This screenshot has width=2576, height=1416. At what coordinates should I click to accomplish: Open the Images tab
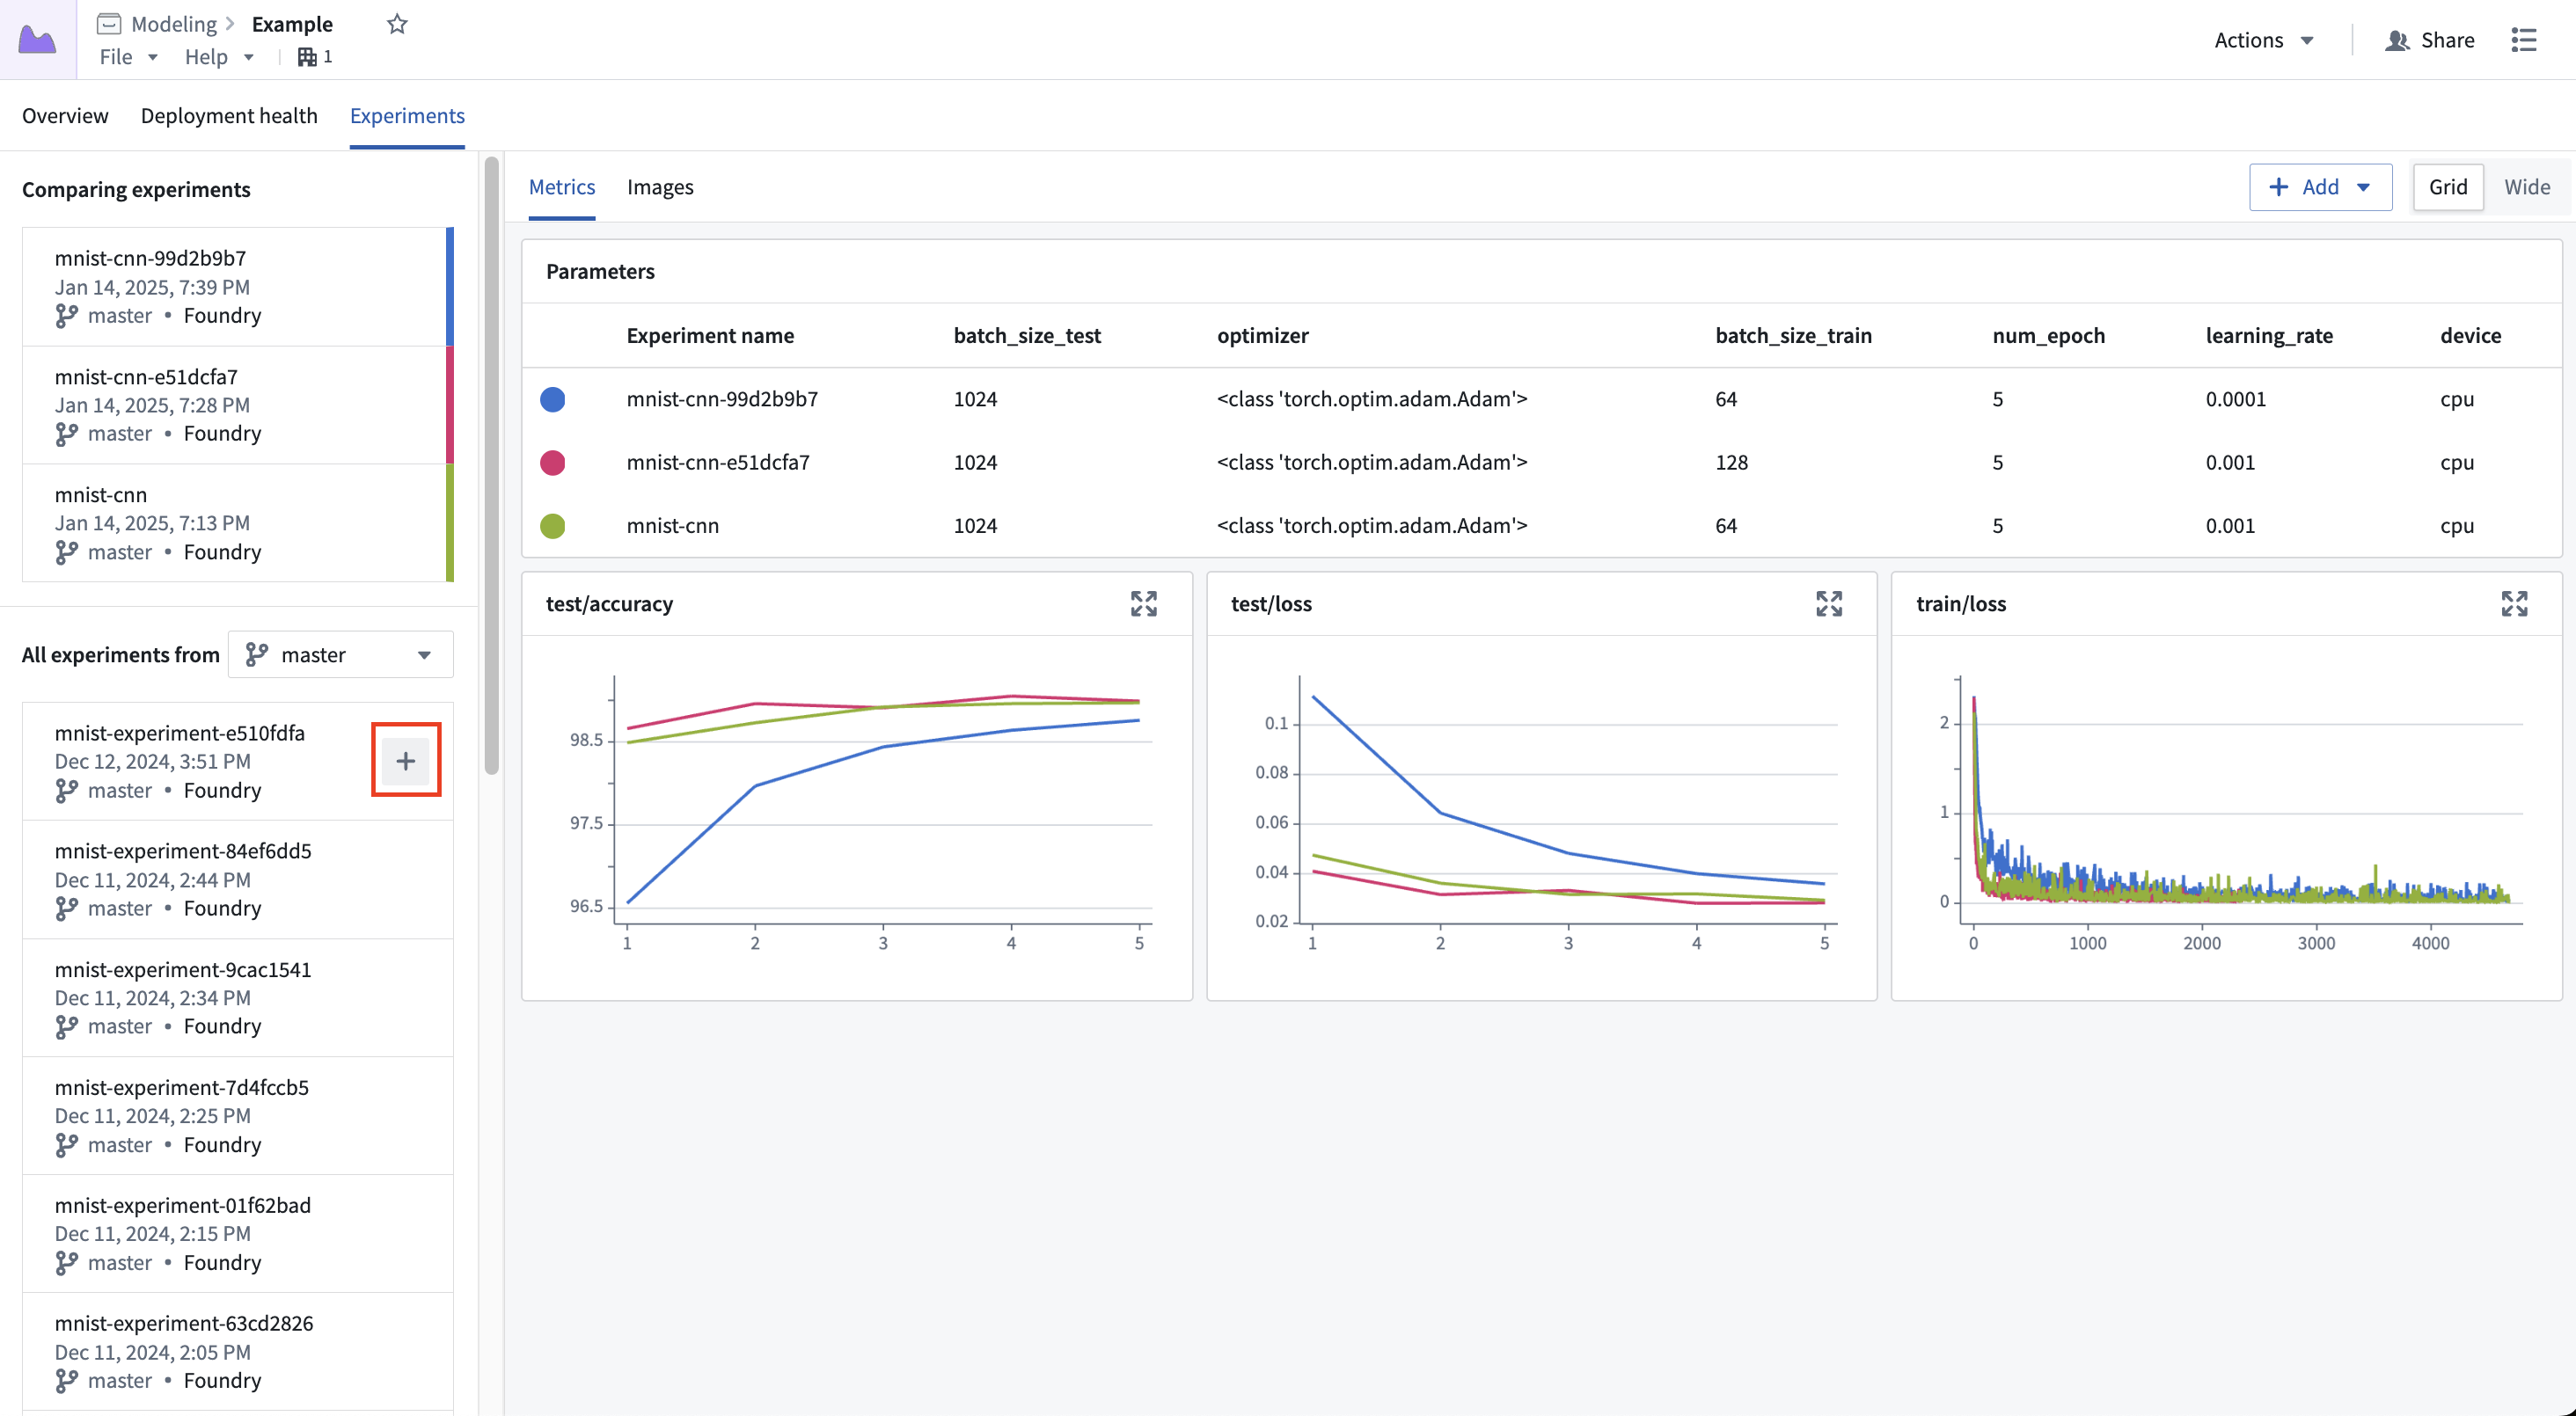[x=660, y=187]
